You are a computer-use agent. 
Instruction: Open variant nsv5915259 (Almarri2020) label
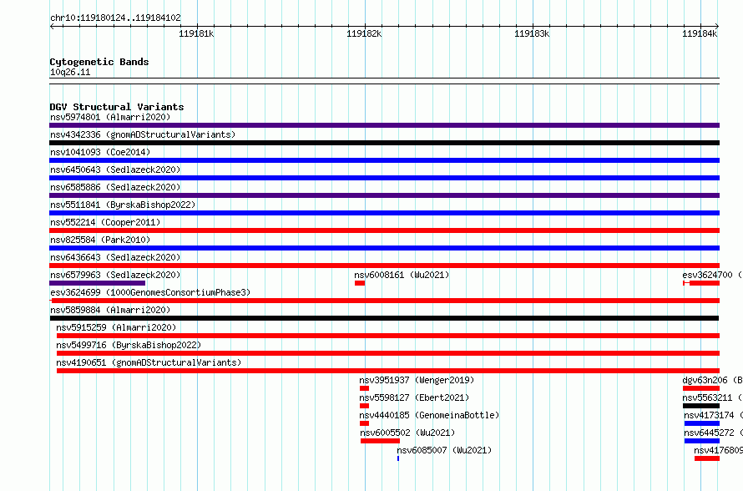(116, 327)
